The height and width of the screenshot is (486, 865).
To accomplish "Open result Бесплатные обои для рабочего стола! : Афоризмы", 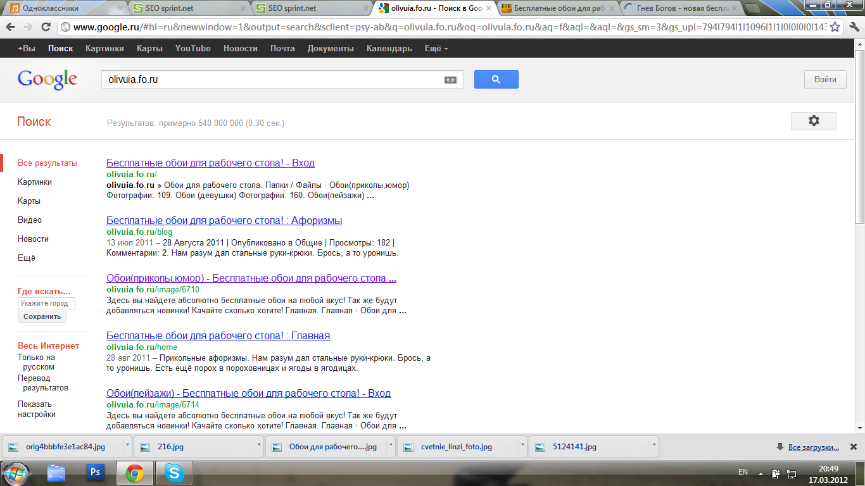I will click(224, 220).
